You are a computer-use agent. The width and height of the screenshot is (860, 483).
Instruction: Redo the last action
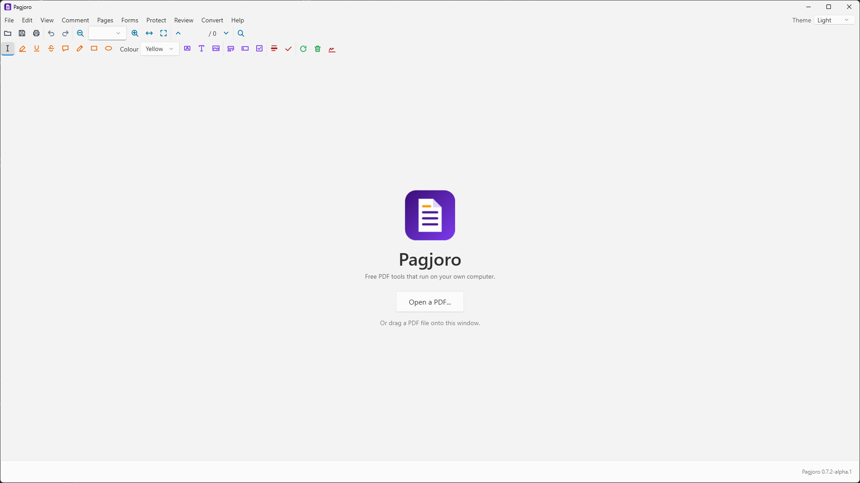[65, 34]
